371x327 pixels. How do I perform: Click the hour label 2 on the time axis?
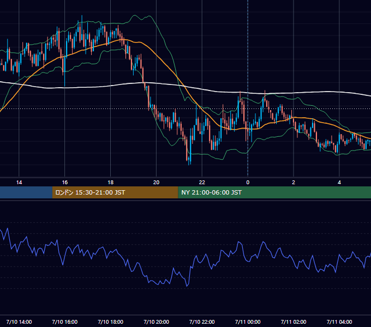pyautogui.click(x=294, y=183)
